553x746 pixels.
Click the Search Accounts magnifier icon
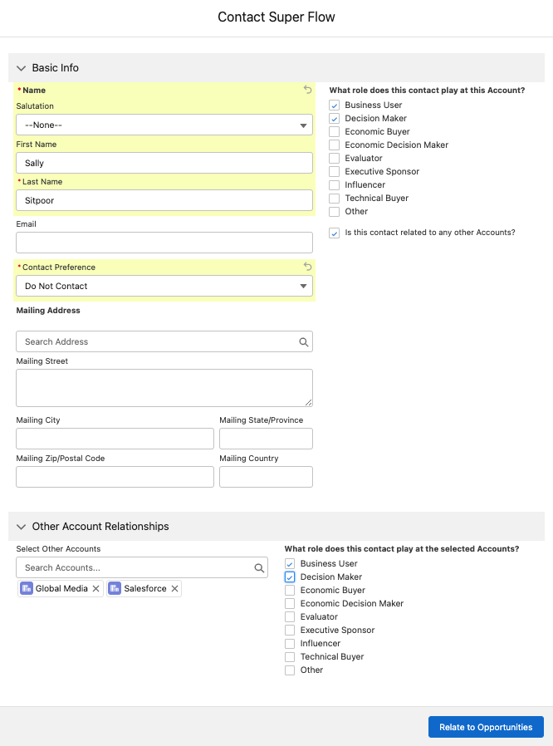coord(259,566)
